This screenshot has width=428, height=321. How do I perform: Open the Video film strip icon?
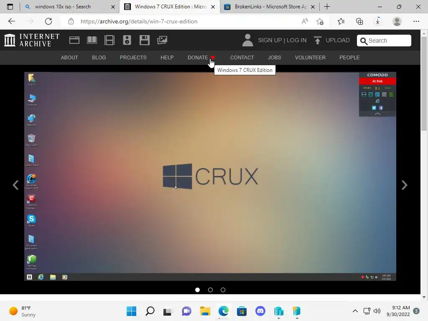(110, 40)
